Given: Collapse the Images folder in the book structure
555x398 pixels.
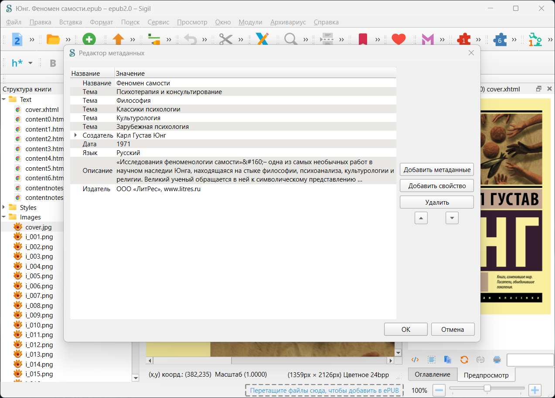Looking at the screenshot, I should click(x=4, y=217).
